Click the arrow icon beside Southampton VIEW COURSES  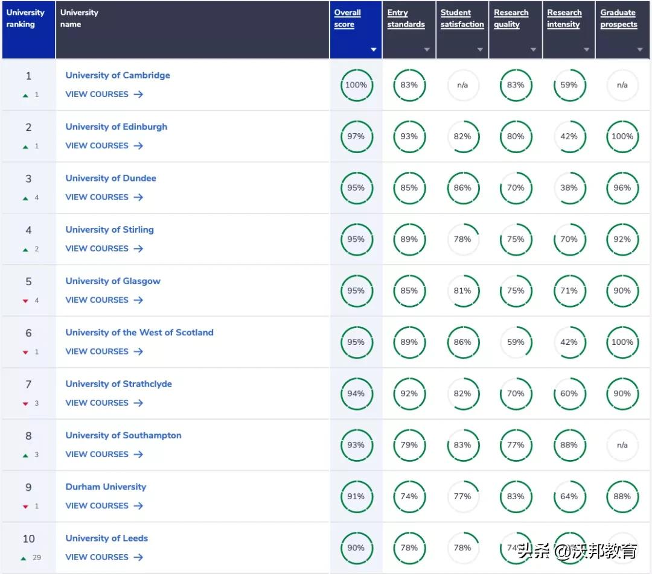click(x=138, y=455)
